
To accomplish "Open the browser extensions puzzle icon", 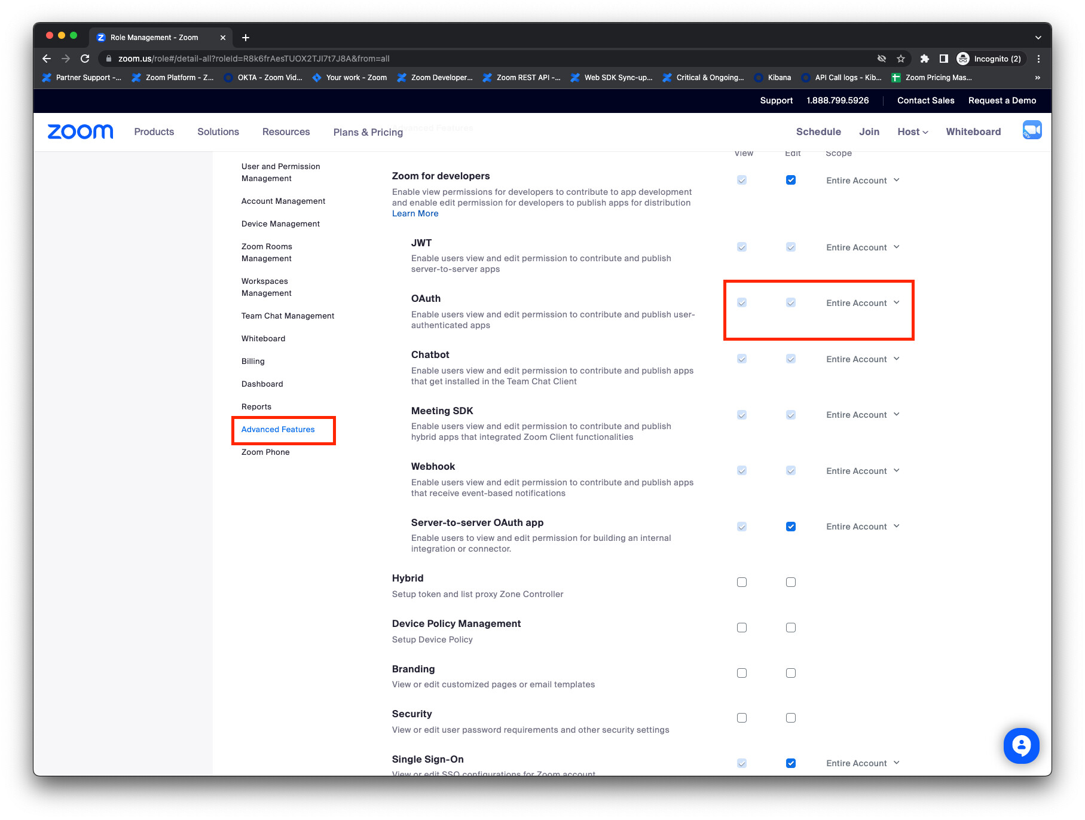I will tap(924, 59).
